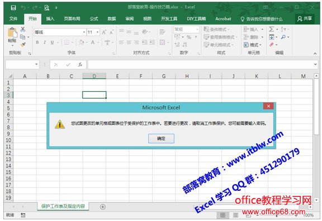Decrease font size with small A icon

[111, 32]
